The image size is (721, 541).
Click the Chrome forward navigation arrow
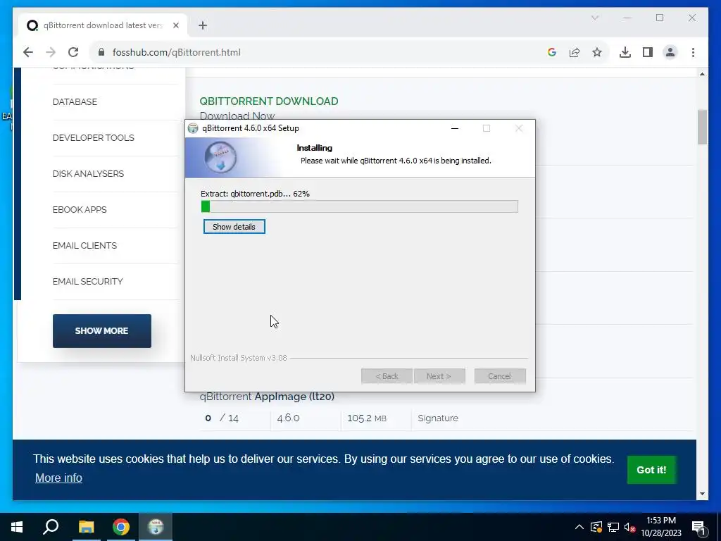click(x=51, y=52)
